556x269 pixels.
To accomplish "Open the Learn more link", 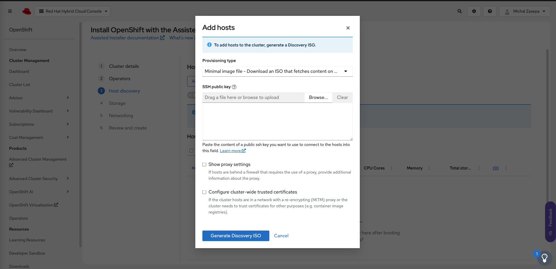I will click(x=231, y=151).
